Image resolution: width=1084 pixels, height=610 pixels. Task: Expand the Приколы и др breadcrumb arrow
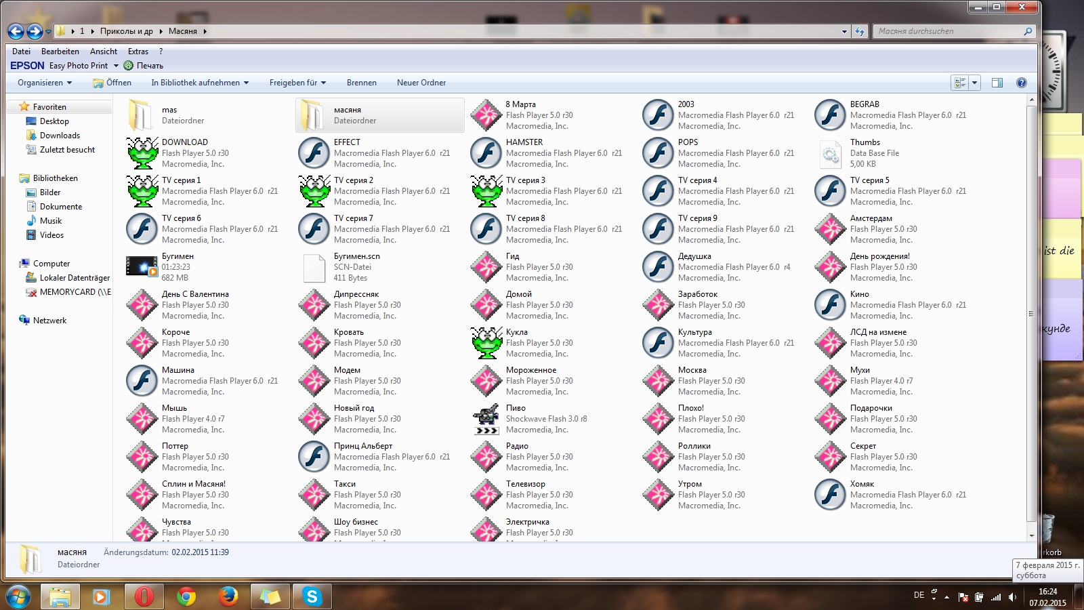161,31
